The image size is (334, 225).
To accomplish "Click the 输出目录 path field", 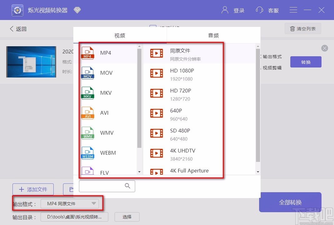I will pos(74,217).
